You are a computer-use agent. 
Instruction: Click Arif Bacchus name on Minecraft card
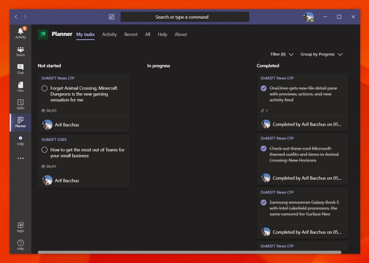(67, 125)
